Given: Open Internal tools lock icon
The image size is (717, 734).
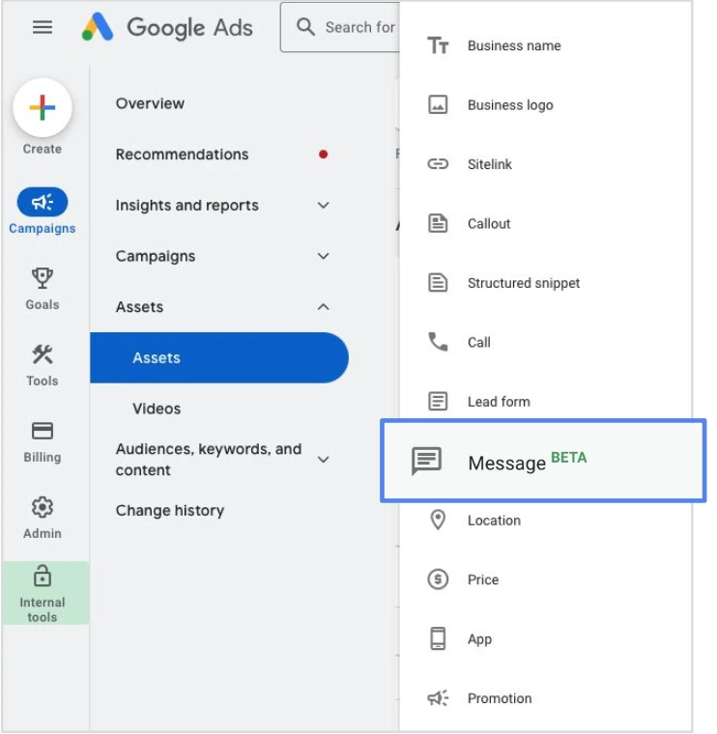Looking at the screenshot, I should tap(43, 577).
